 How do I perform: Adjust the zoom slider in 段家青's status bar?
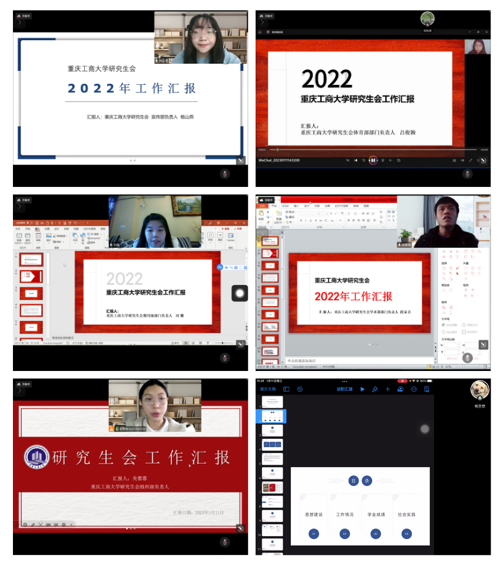(x=465, y=367)
